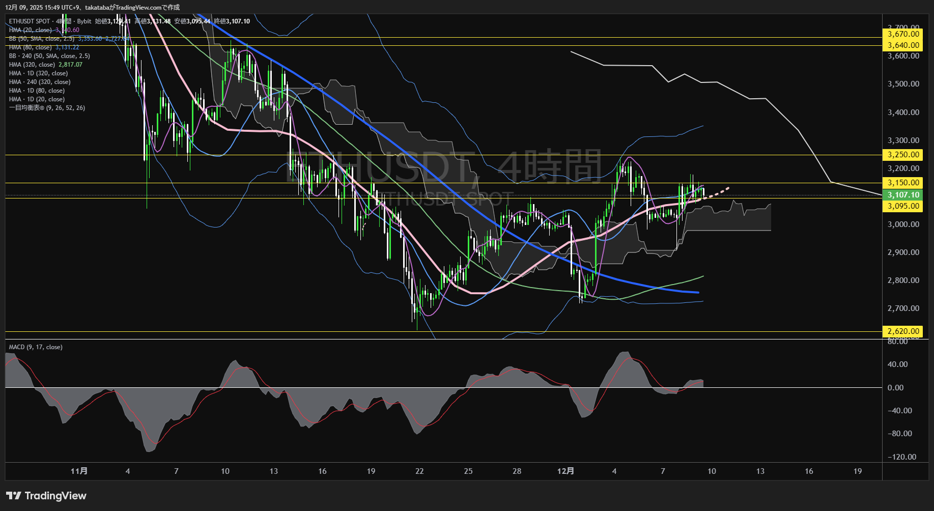The width and height of the screenshot is (934, 511).
Task: Click the green 3,107.10 current price label
Action: click(x=903, y=195)
